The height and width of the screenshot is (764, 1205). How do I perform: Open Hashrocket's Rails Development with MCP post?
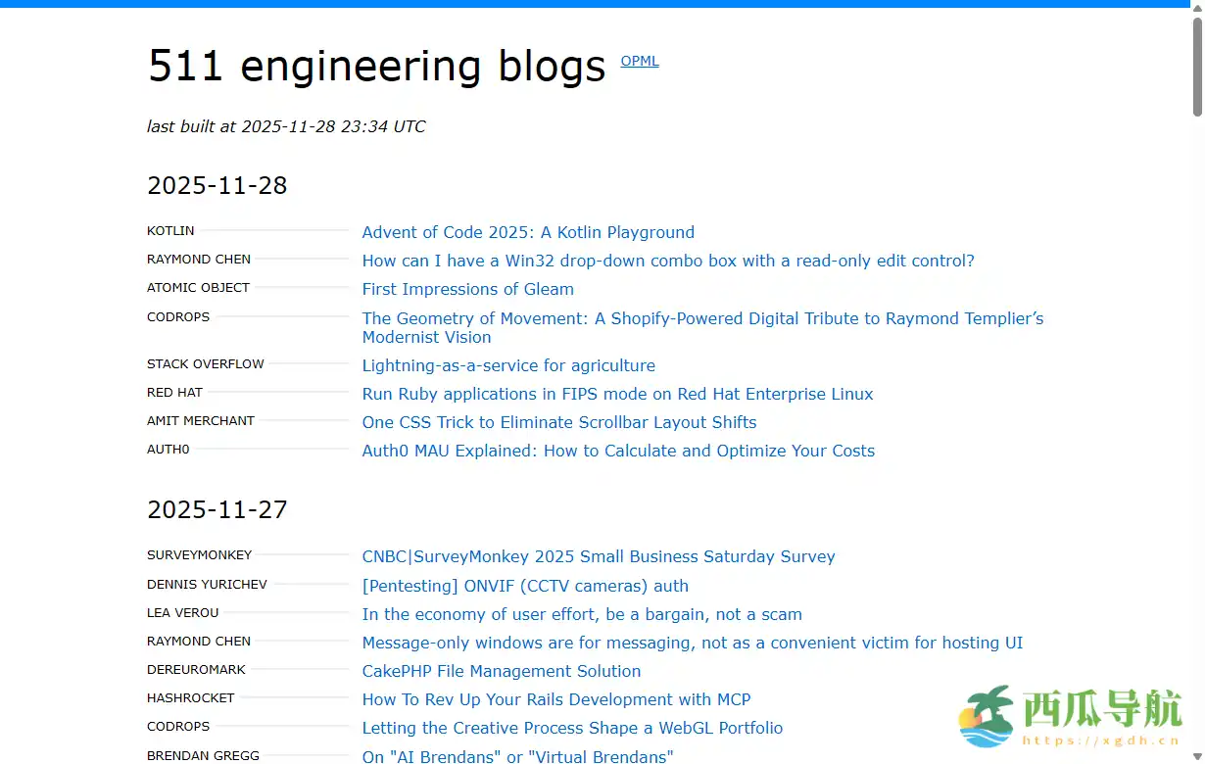(x=556, y=699)
